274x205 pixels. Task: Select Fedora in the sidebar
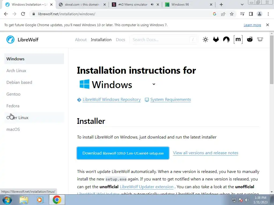tap(34, 106)
